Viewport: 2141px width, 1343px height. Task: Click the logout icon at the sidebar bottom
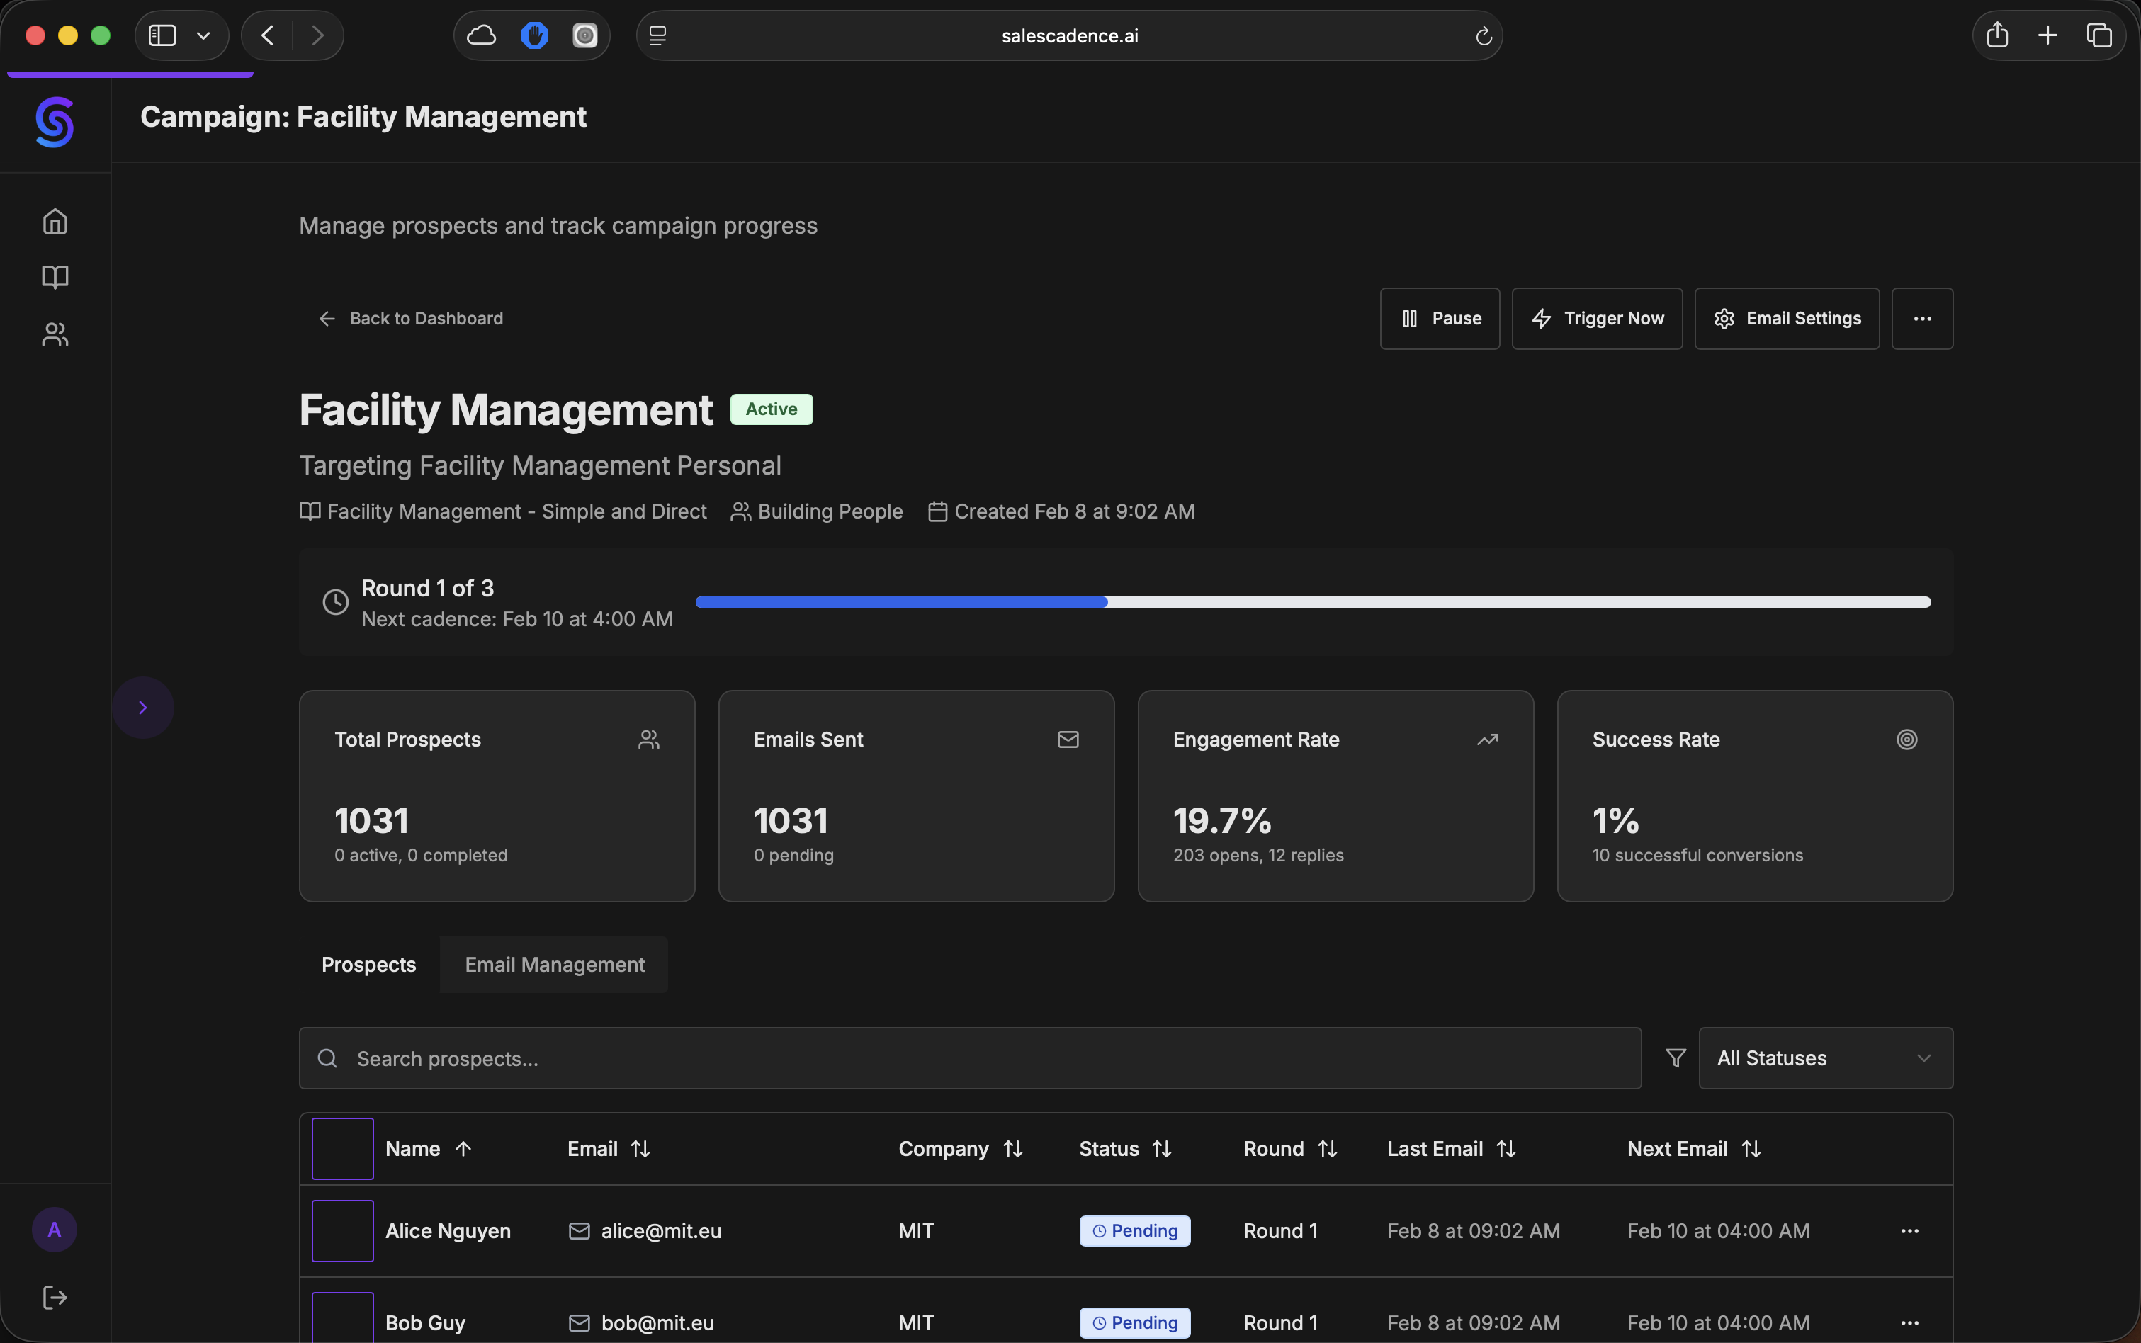[x=54, y=1298]
